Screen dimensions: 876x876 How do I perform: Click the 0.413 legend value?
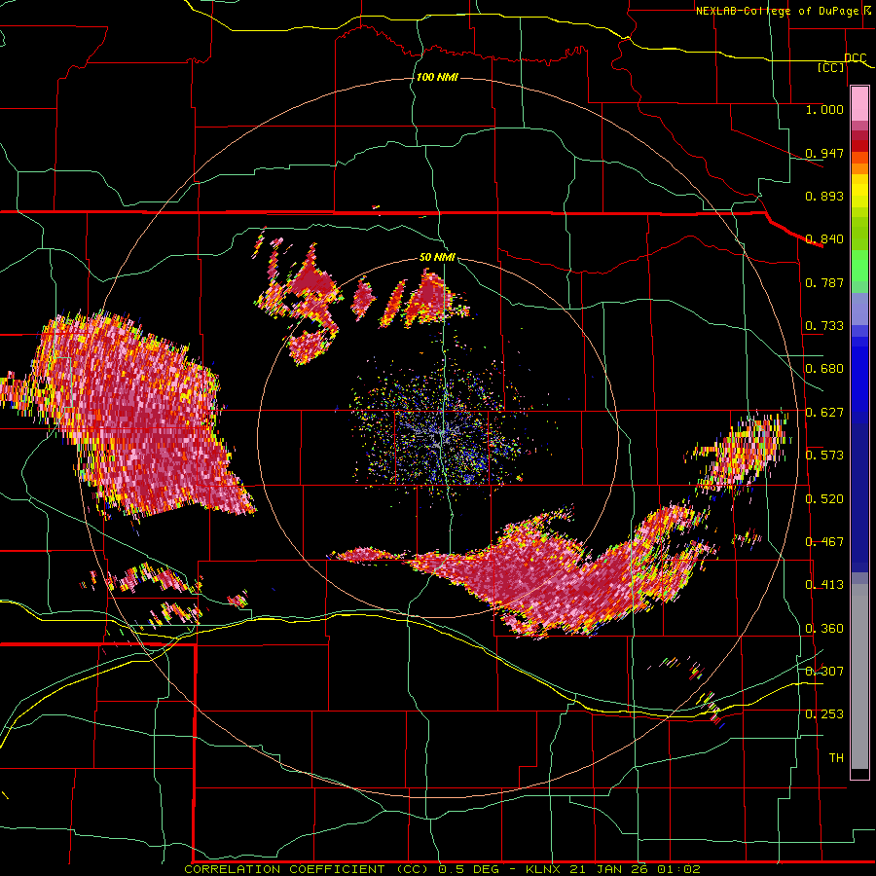coord(824,585)
